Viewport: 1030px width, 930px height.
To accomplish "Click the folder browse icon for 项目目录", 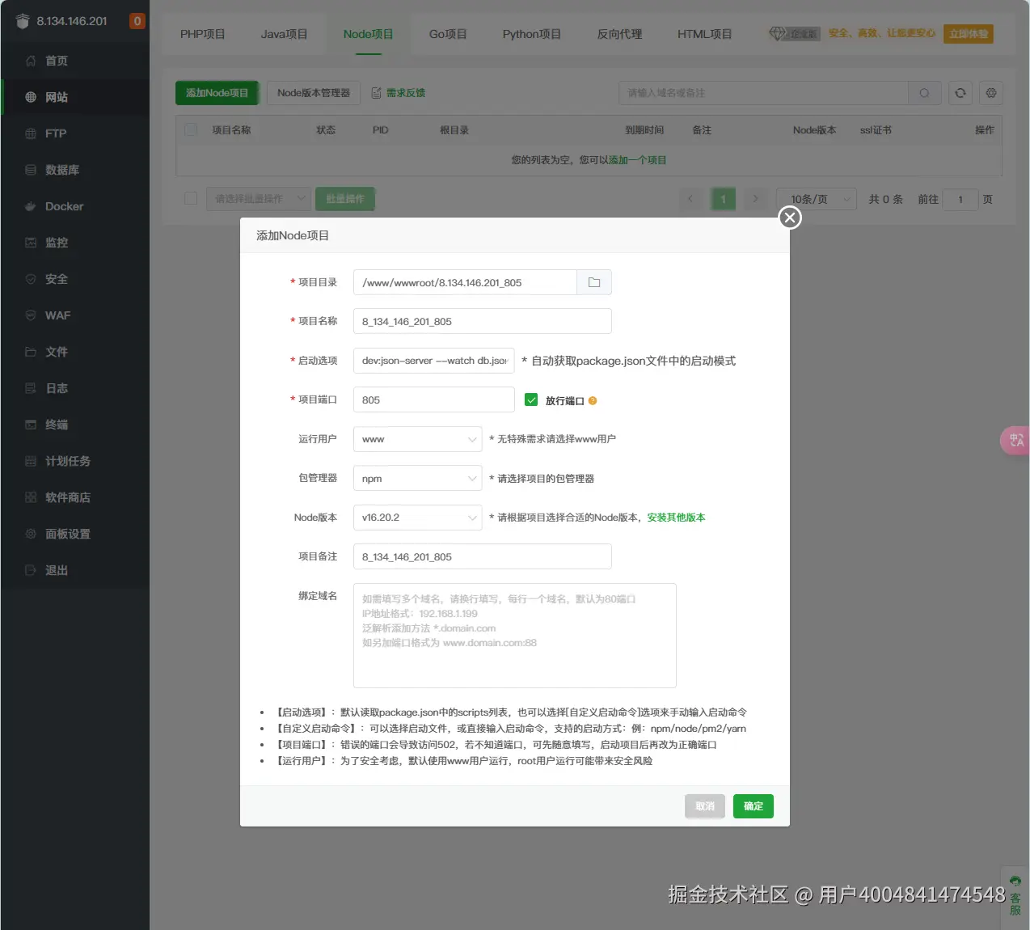I will tap(594, 282).
